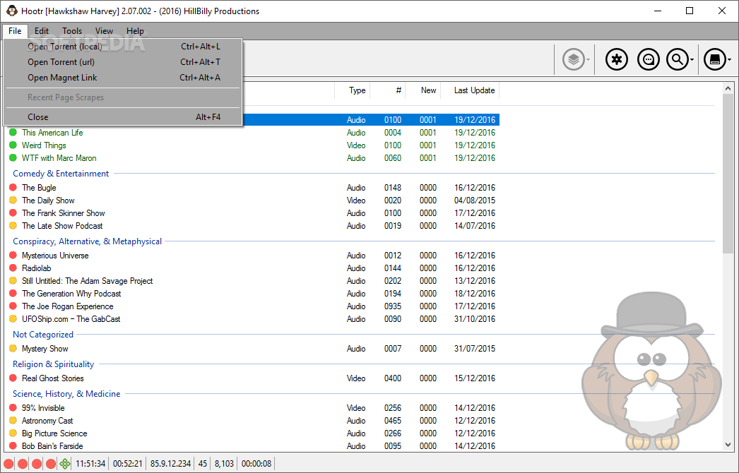The image size is (739, 473).
Task: Click the 00:52:21 timer in status bar
Action: 128,464
